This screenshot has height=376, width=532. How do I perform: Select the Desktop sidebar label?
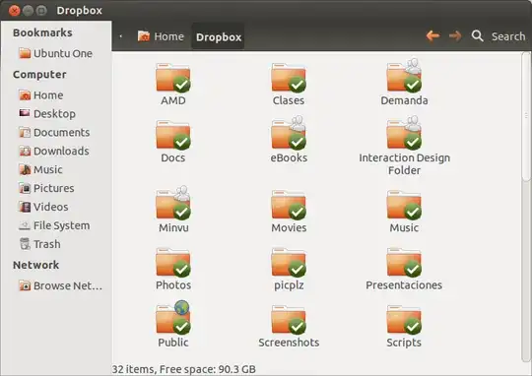pos(54,114)
